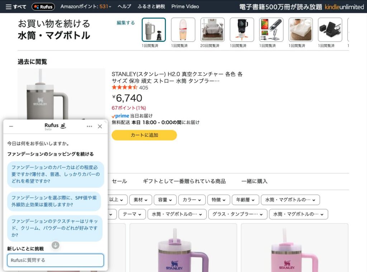The height and width of the screenshot is (272, 367).
Task: Switch to ギフトとして一番贈られている商品 tab
Action: click(184, 181)
